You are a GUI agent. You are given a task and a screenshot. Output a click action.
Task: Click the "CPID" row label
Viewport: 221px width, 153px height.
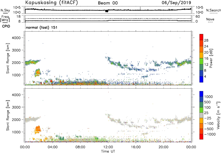(x=6, y=26)
